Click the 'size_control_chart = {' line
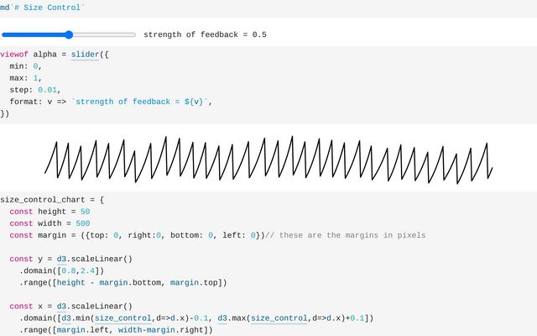 (52, 200)
